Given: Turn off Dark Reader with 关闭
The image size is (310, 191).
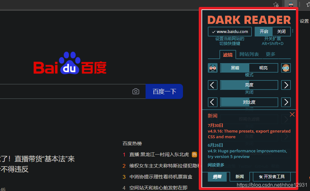Looking at the screenshot, I should point(281,32).
